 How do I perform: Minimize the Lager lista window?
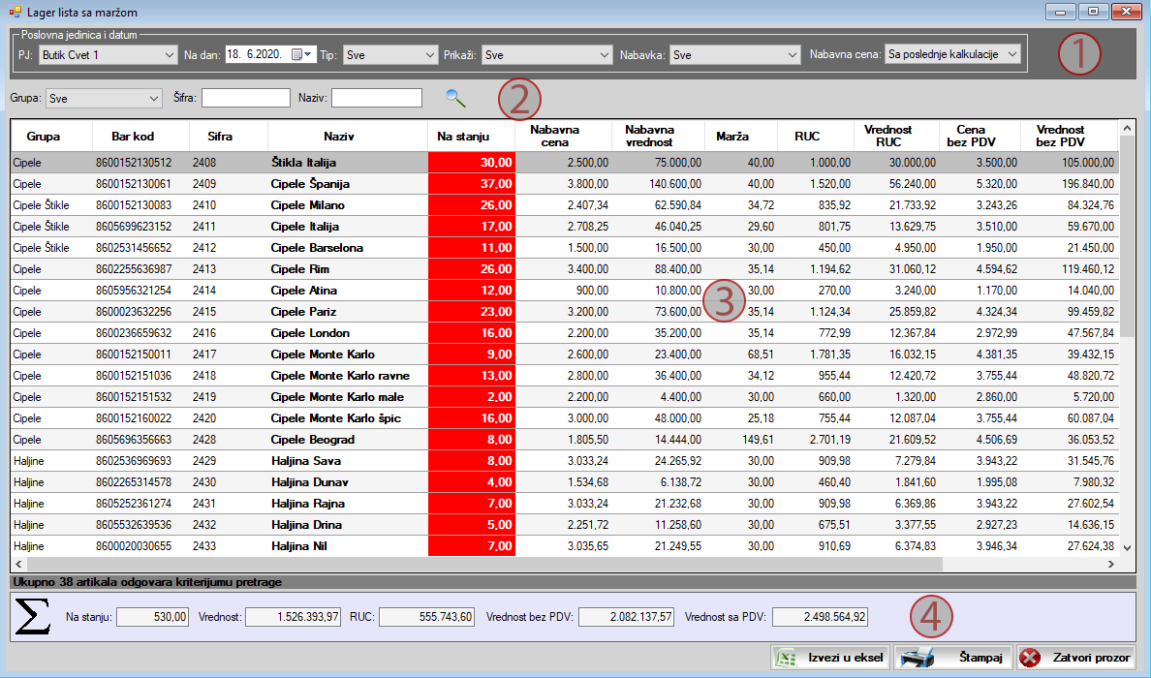pyautogui.click(x=1061, y=12)
